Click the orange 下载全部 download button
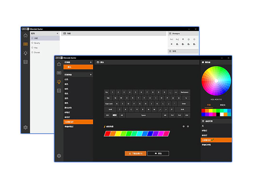This screenshot has width=253, height=189. click(x=136, y=153)
